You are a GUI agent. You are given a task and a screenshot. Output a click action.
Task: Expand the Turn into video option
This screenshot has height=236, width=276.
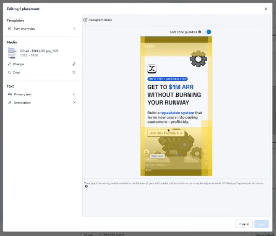[74, 29]
